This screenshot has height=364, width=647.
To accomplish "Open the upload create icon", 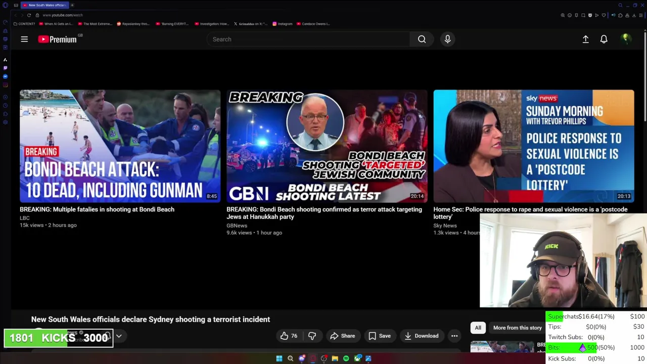I will tap(585, 39).
